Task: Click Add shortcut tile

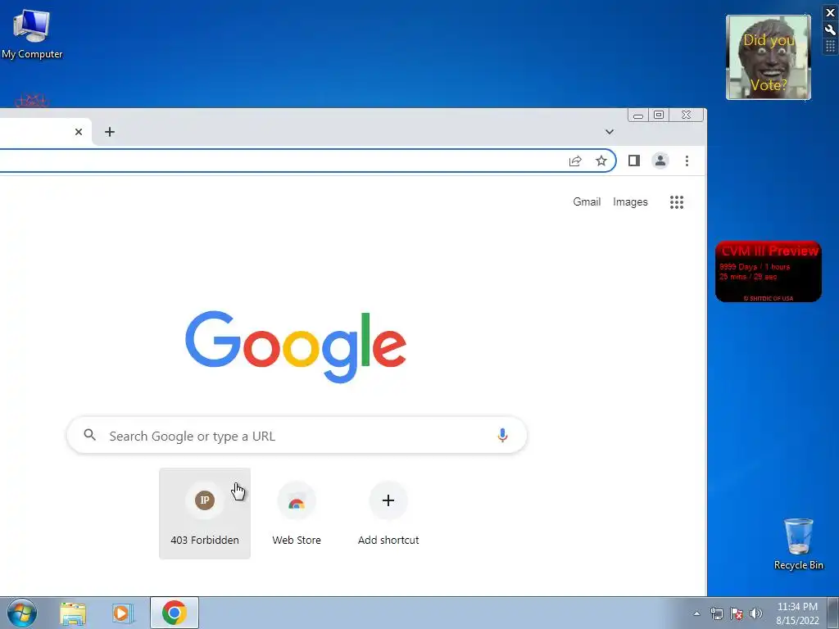Action: tap(388, 514)
